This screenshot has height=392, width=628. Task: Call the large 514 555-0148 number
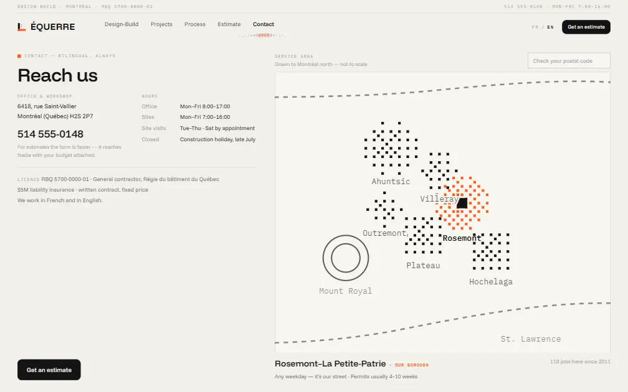[x=50, y=134]
